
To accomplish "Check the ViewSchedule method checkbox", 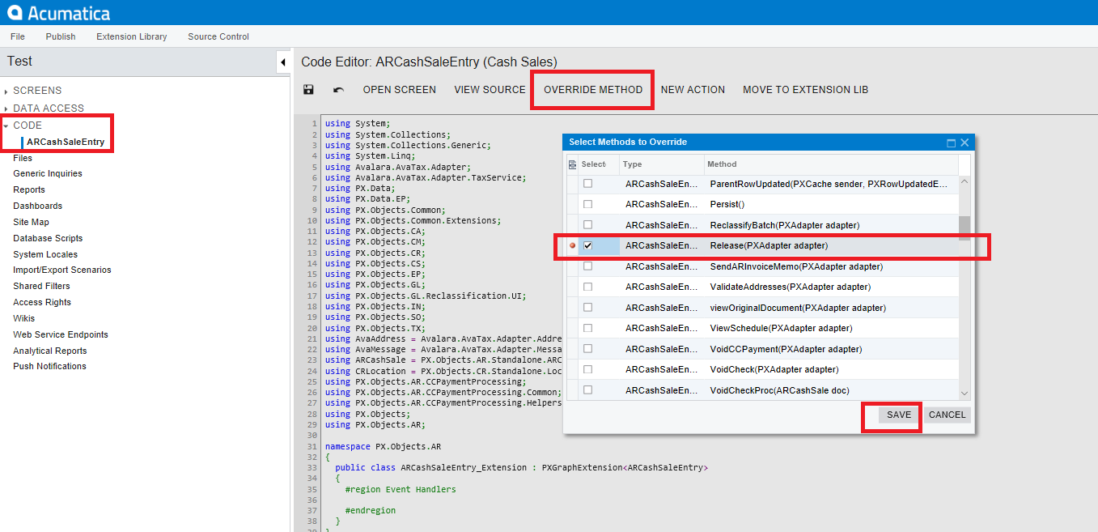I will (x=587, y=328).
